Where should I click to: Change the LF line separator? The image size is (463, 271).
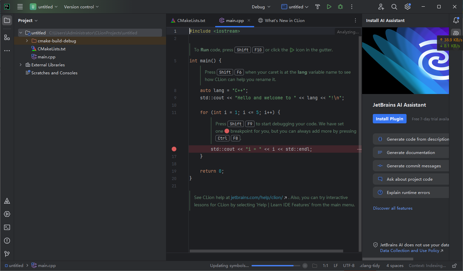pyautogui.click(x=336, y=266)
